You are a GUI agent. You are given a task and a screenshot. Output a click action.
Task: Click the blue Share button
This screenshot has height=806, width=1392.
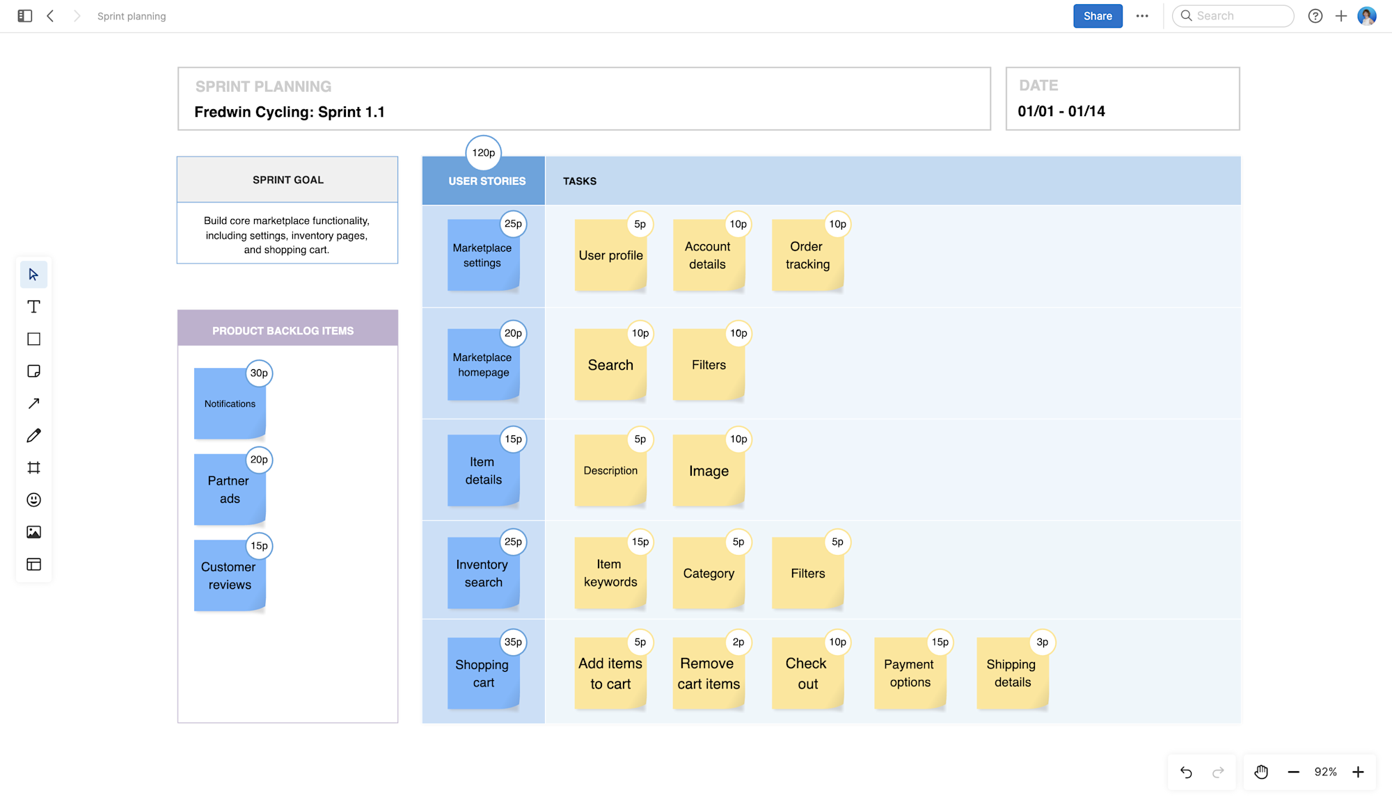pyautogui.click(x=1098, y=16)
